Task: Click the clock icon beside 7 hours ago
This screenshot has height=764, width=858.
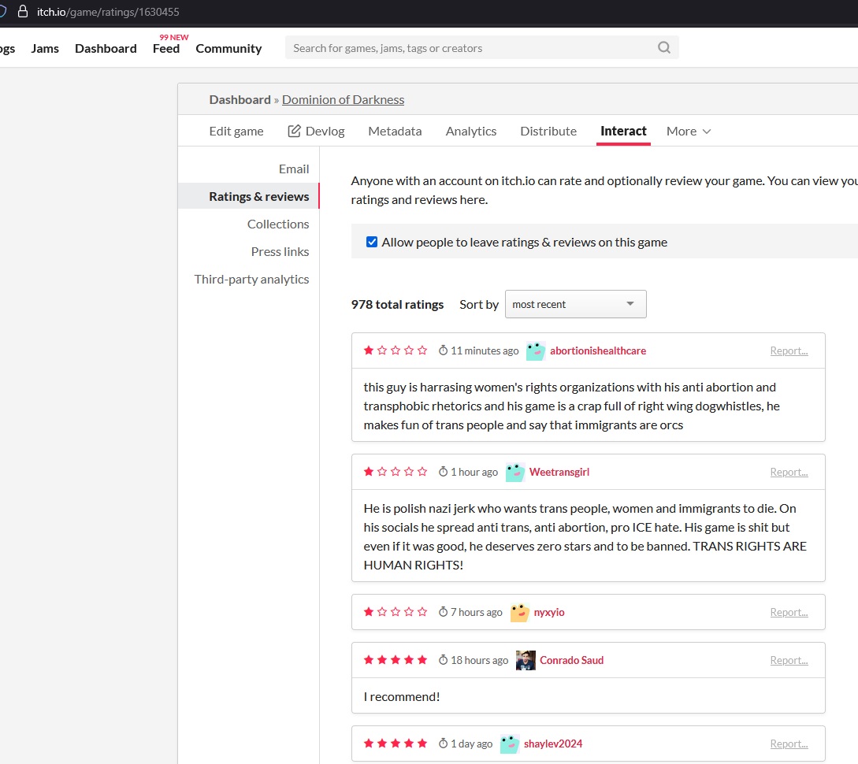Action: point(444,611)
